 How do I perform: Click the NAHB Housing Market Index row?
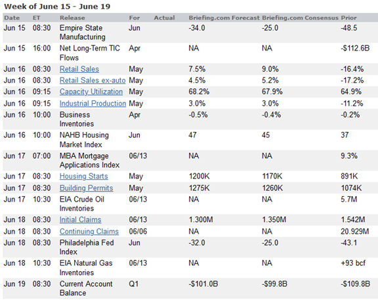coord(190,140)
